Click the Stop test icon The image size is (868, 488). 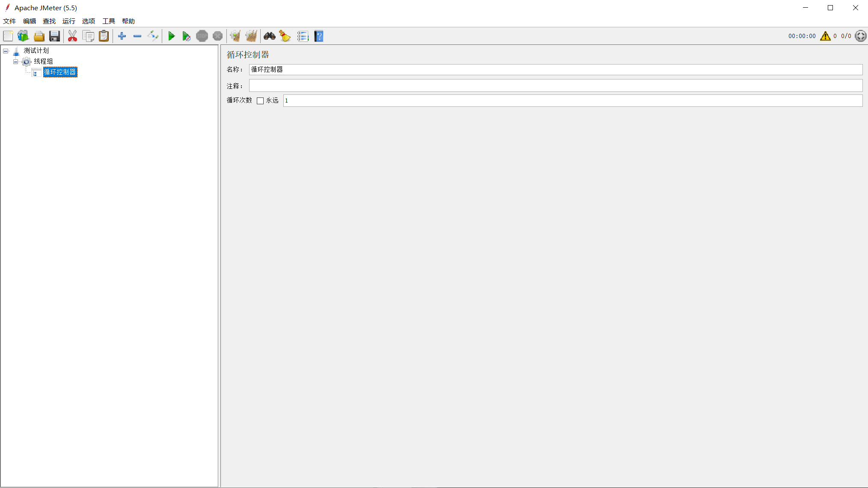point(202,36)
